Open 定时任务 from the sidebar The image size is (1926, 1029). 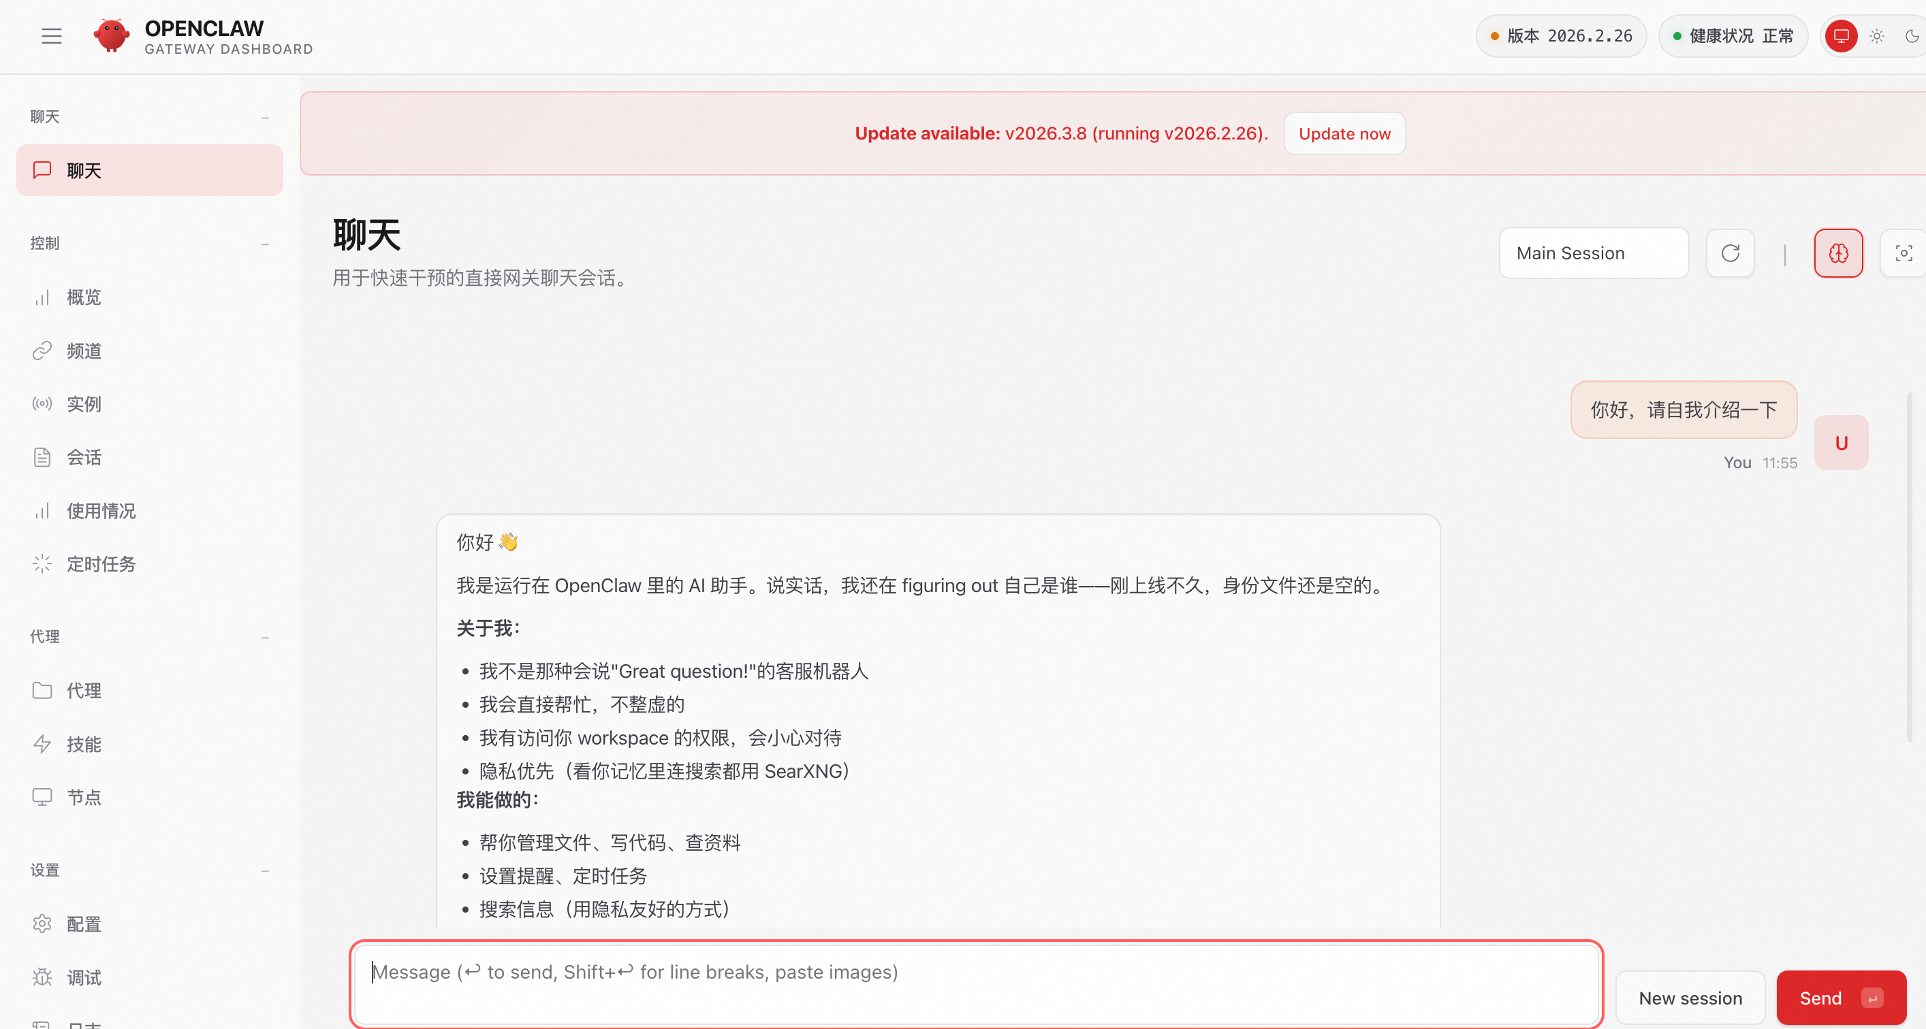click(101, 563)
